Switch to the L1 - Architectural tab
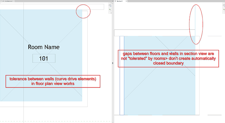Image resolution: width=225 pixels, height=123 pixels. [7, 1]
